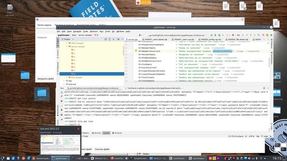Select 'Логин пароль' tab in GophKeeper window
287x161 pixels.
[44, 25]
